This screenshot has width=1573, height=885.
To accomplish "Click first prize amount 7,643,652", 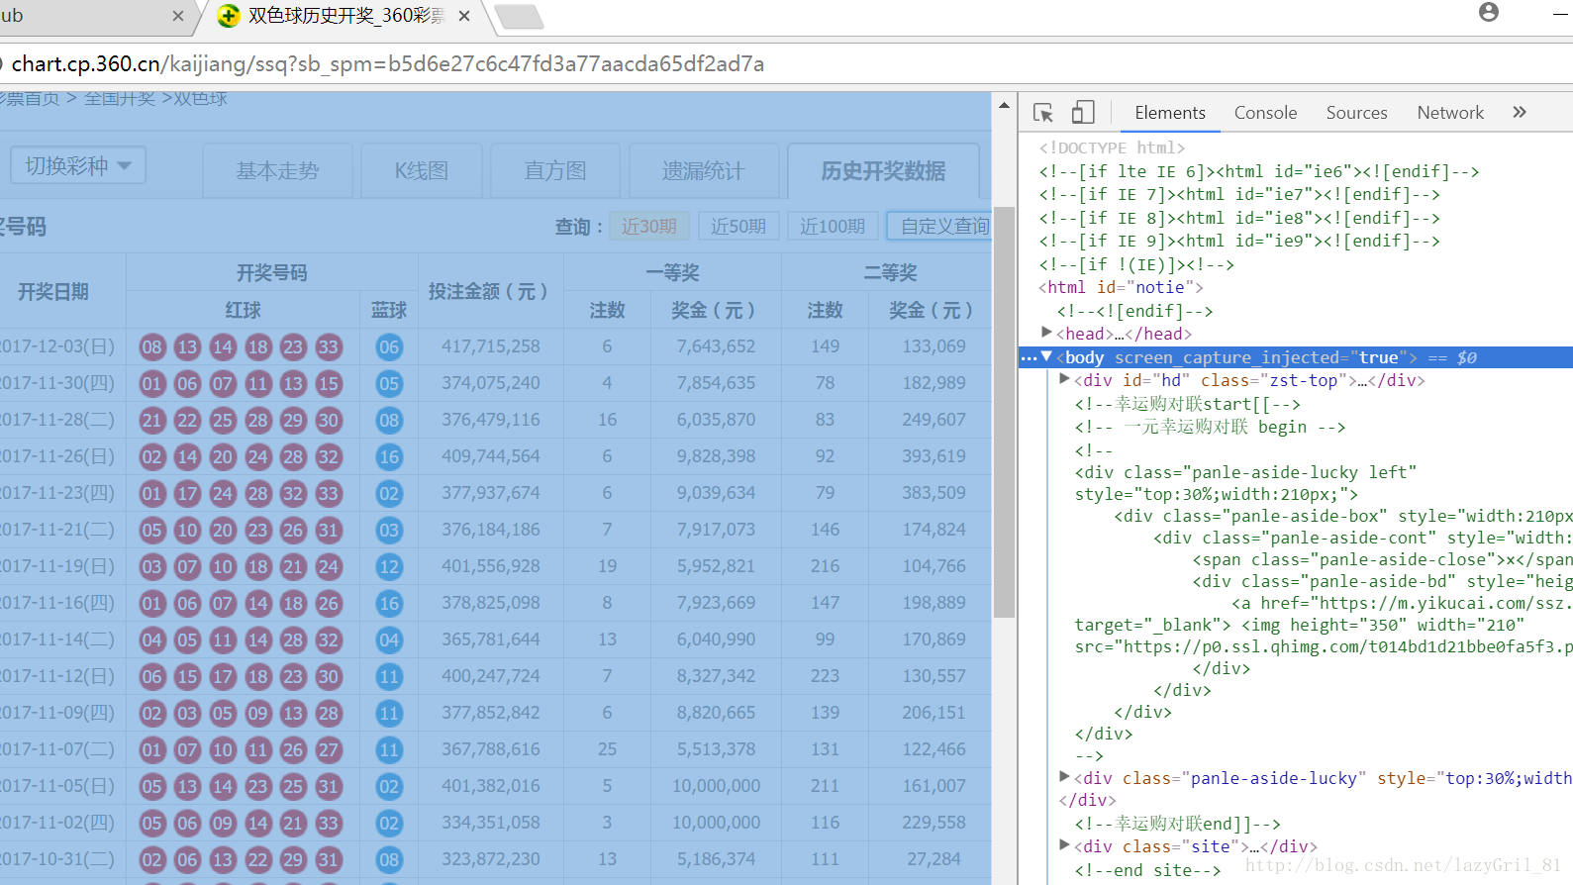I will click(716, 346).
